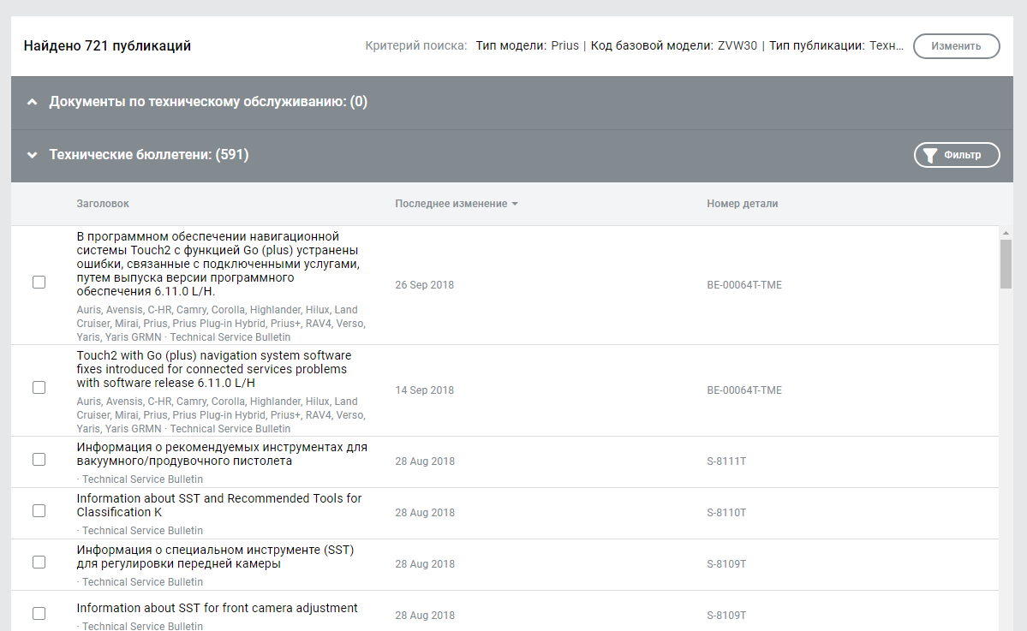Click the funnel icon in Фильтр button
The height and width of the screenshot is (631, 1027).
click(930, 155)
